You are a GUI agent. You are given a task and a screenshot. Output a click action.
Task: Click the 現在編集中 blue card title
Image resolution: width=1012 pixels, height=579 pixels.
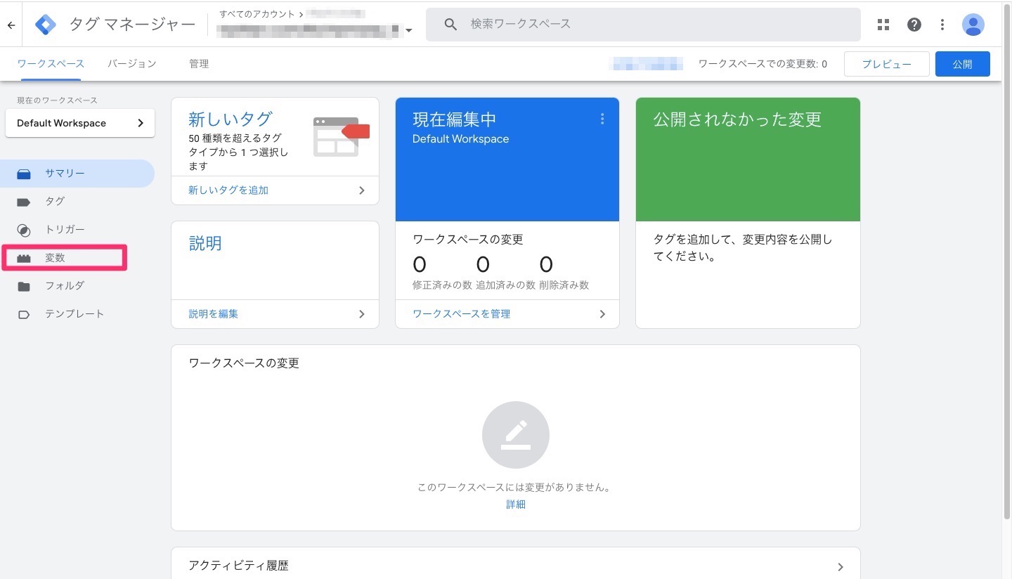pyautogui.click(x=455, y=119)
